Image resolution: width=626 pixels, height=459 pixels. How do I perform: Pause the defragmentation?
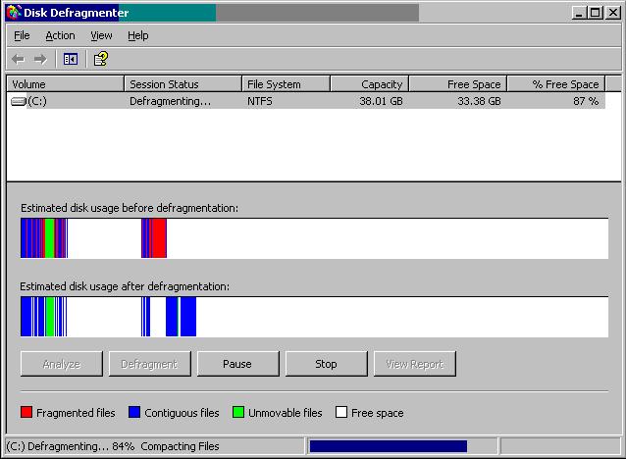[238, 364]
